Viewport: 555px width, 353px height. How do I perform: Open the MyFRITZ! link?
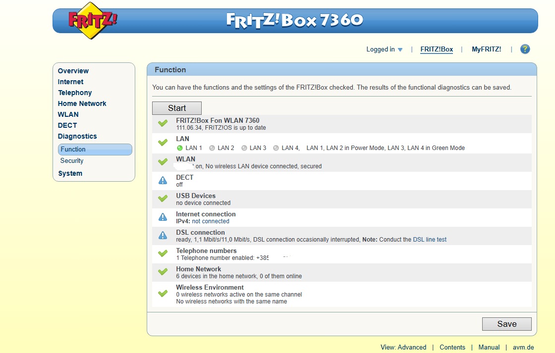[486, 50]
